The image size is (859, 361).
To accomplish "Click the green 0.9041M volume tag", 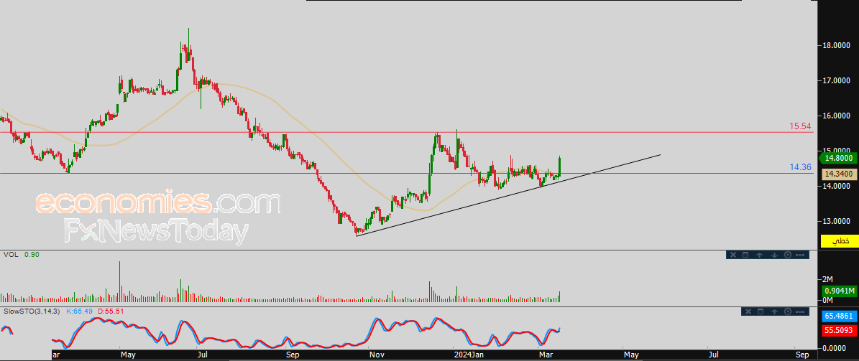I will click(x=840, y=291).
